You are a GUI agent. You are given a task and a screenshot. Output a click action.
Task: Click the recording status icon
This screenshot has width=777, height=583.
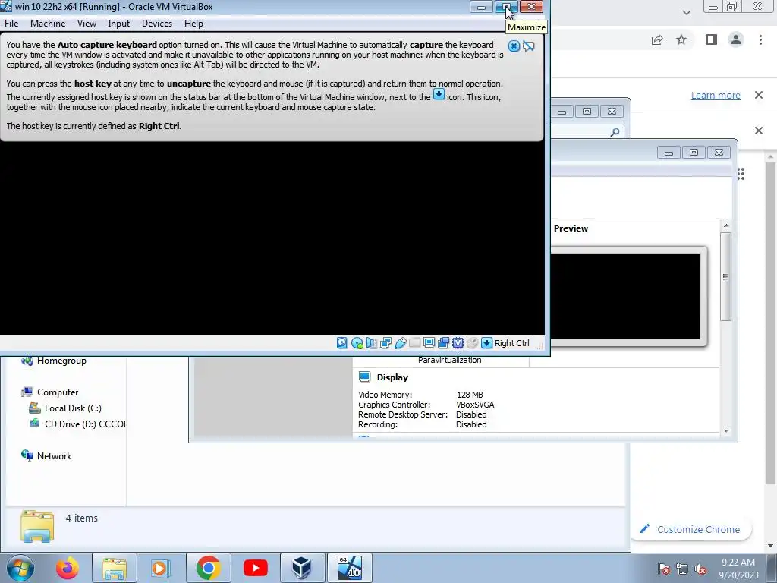pyautogui.click(x=443, y=343)
